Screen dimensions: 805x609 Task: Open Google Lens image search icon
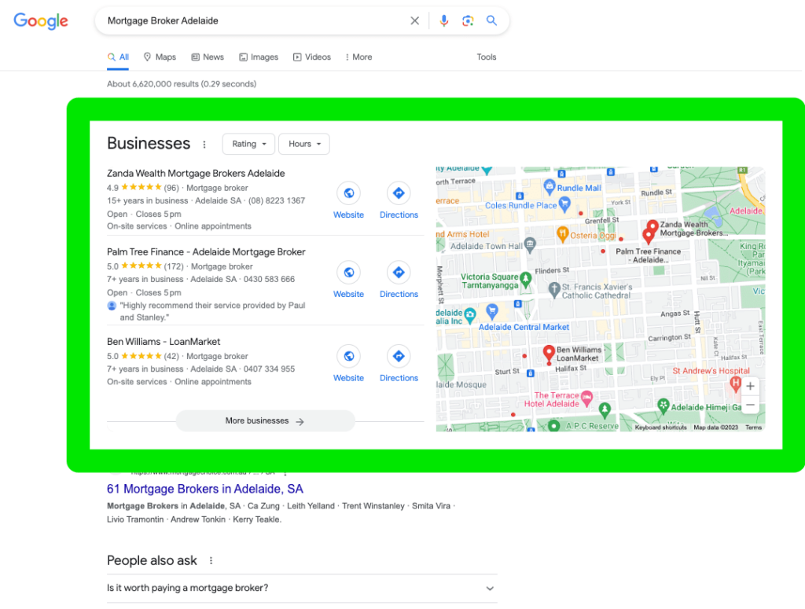pos(467,20)
